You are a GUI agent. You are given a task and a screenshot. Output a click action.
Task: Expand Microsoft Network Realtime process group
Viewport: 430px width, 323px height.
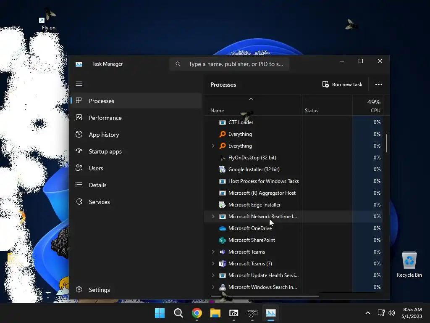coord(213,217)
